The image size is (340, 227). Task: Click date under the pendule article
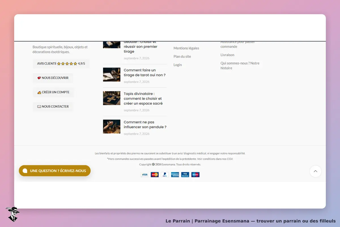tap(137, 134)
